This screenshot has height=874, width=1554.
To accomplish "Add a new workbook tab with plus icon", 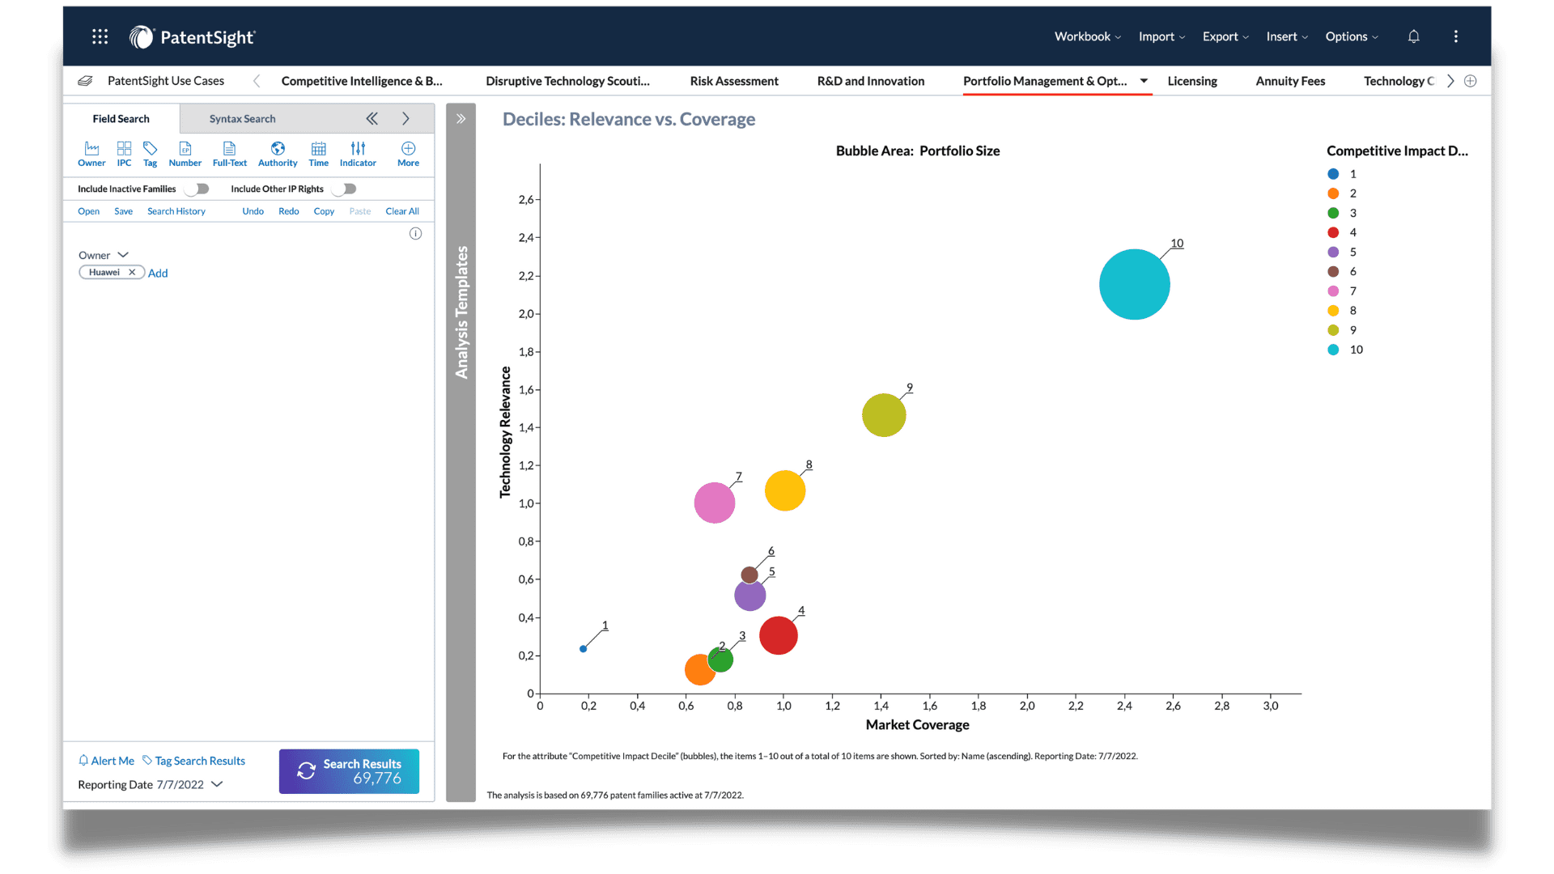I will click(1471, 81).
